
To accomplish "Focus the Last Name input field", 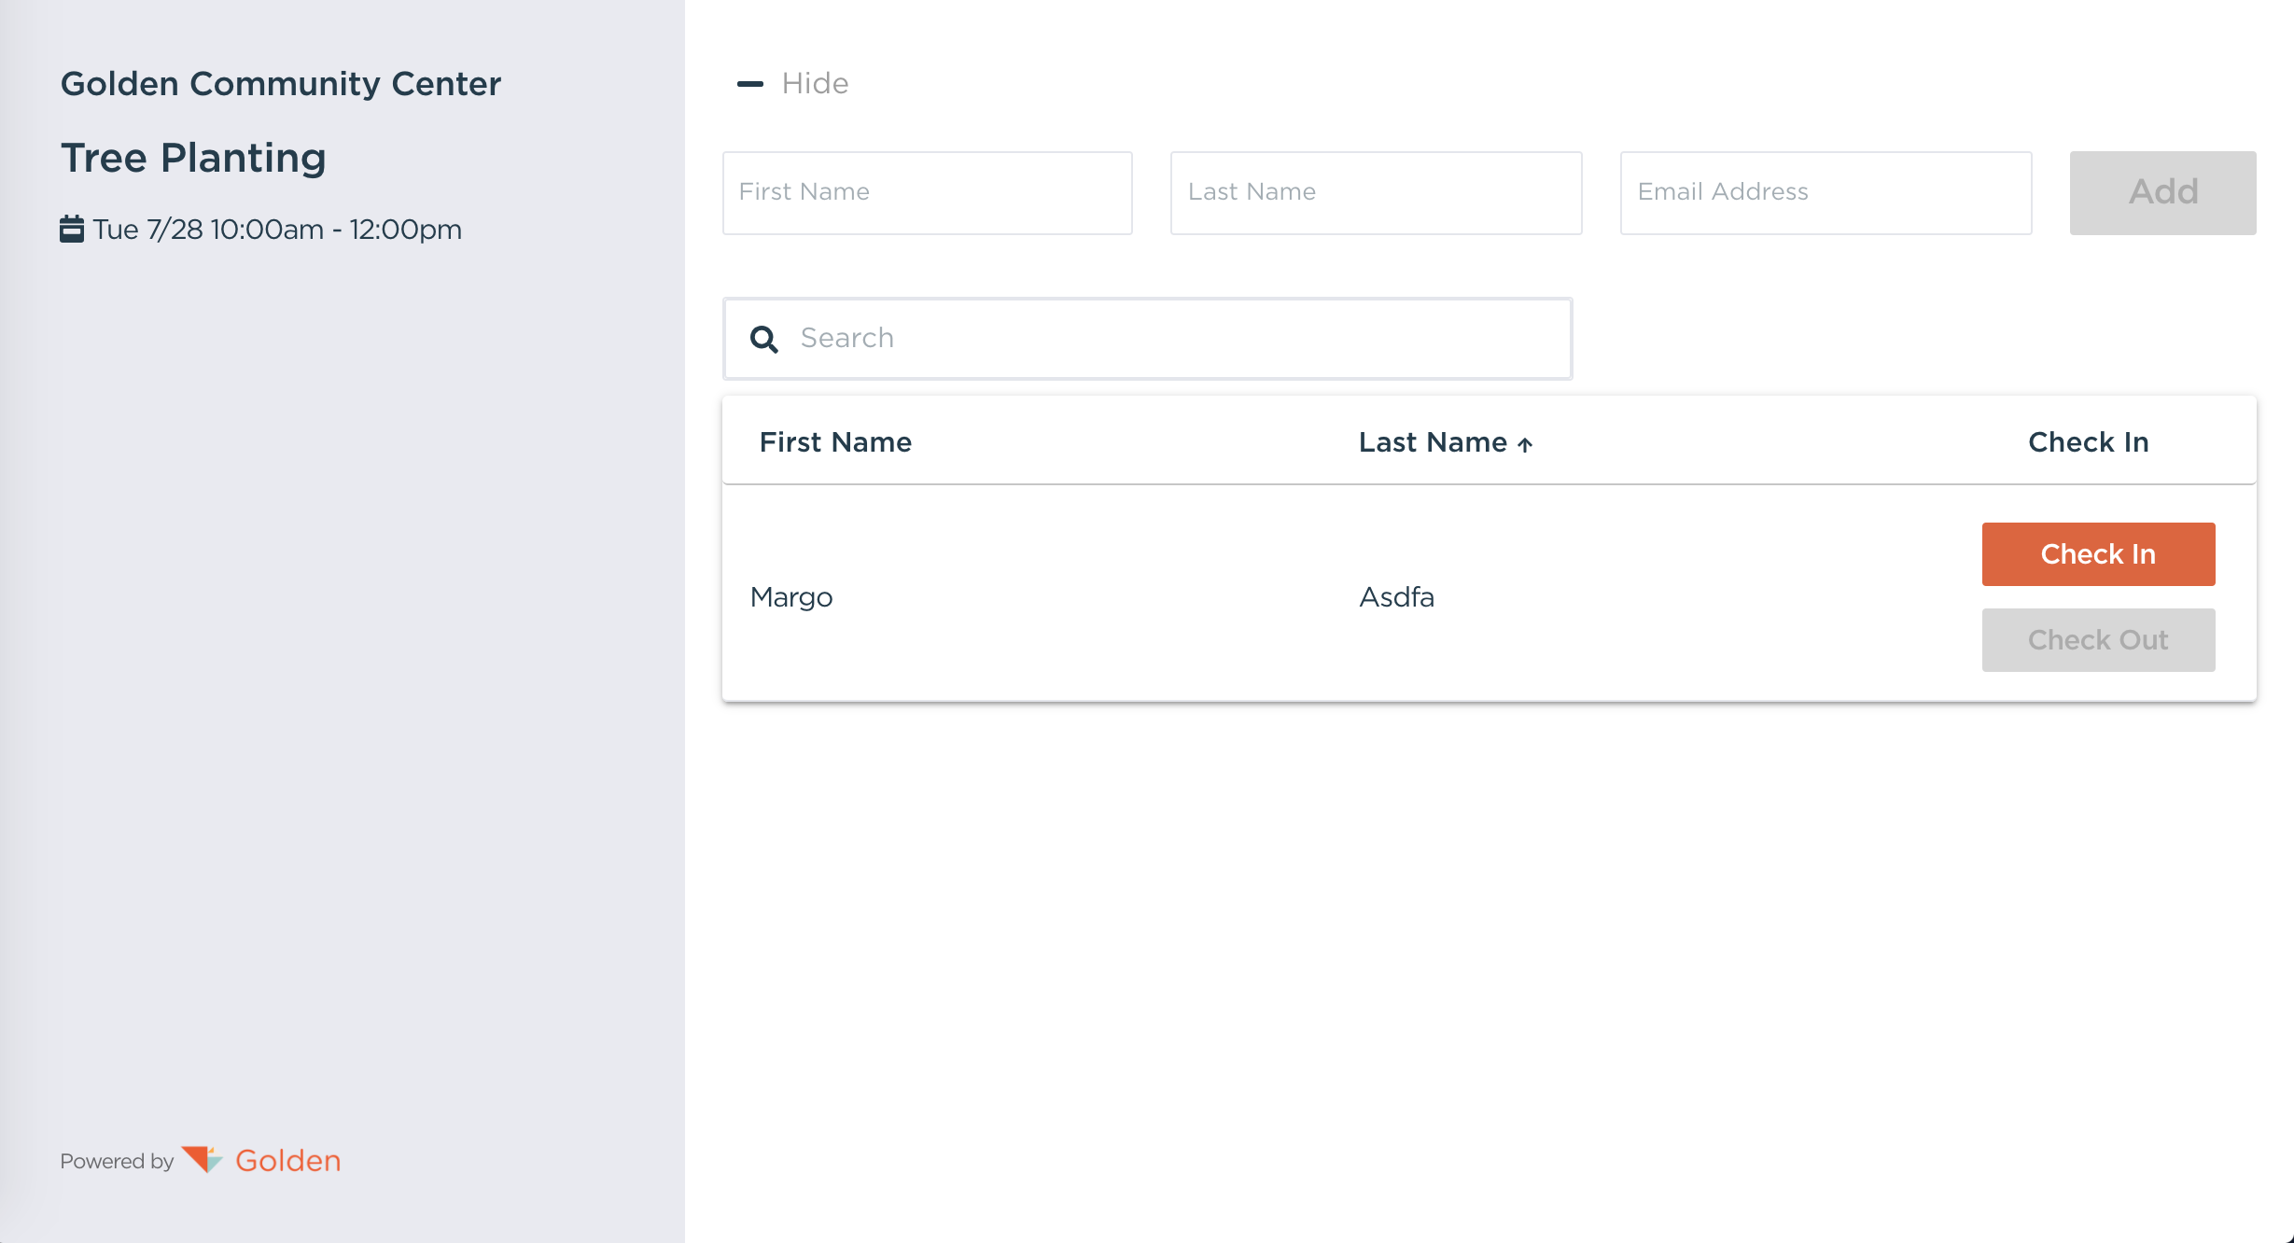I will [1376, 192].
